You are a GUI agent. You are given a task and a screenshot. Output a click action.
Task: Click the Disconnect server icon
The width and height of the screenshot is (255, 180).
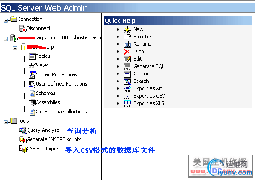coord(23,28)
